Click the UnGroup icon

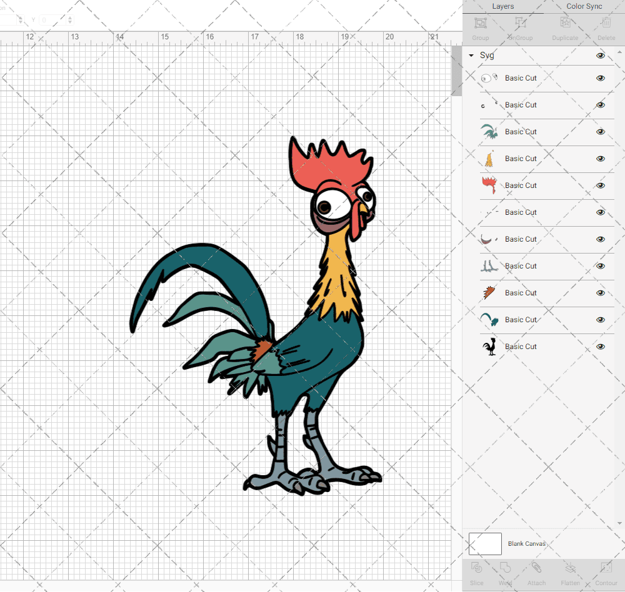(521, 23)
